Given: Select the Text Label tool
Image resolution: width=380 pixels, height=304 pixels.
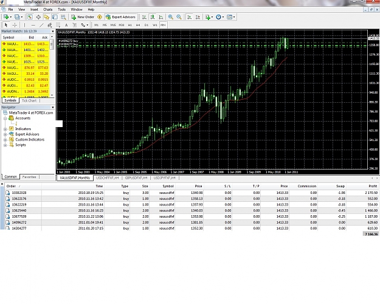Looking at the screenshot, I should [75, 25].
